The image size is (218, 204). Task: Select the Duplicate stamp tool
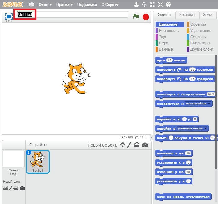click(136, 5)
